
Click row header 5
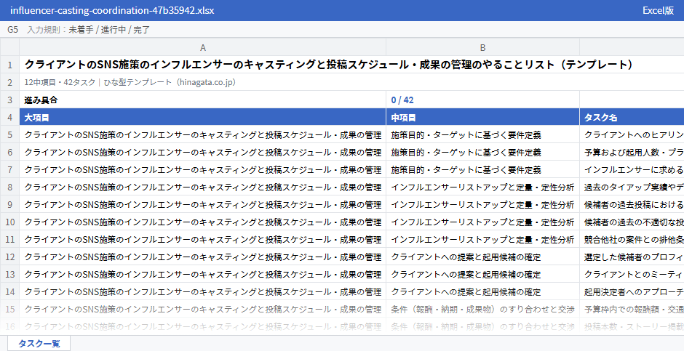point(9,134)
